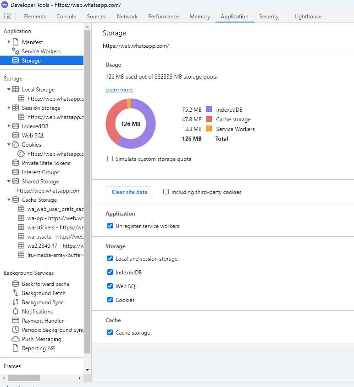354x387 pixels.
Task: Click the sidebar scrollbar up arrow
Action: pyautogui.click(x=88, y=27)
